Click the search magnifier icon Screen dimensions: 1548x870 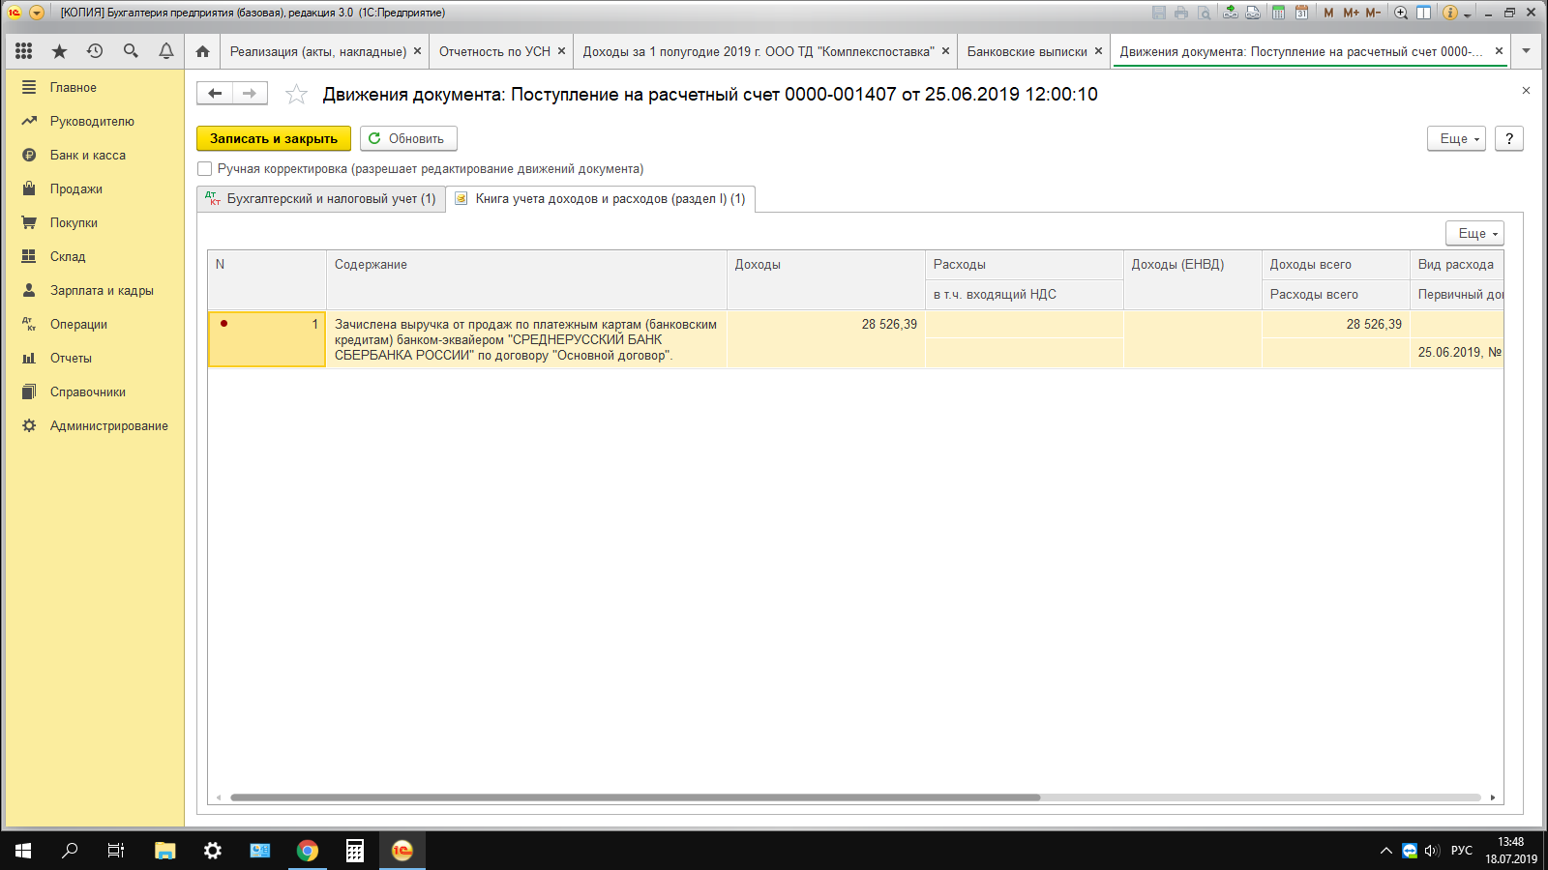[131, 51]
